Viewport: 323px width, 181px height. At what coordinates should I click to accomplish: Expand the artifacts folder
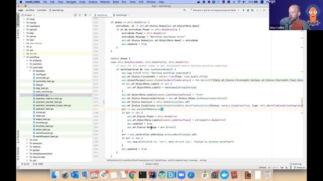[x=27, y=60]
